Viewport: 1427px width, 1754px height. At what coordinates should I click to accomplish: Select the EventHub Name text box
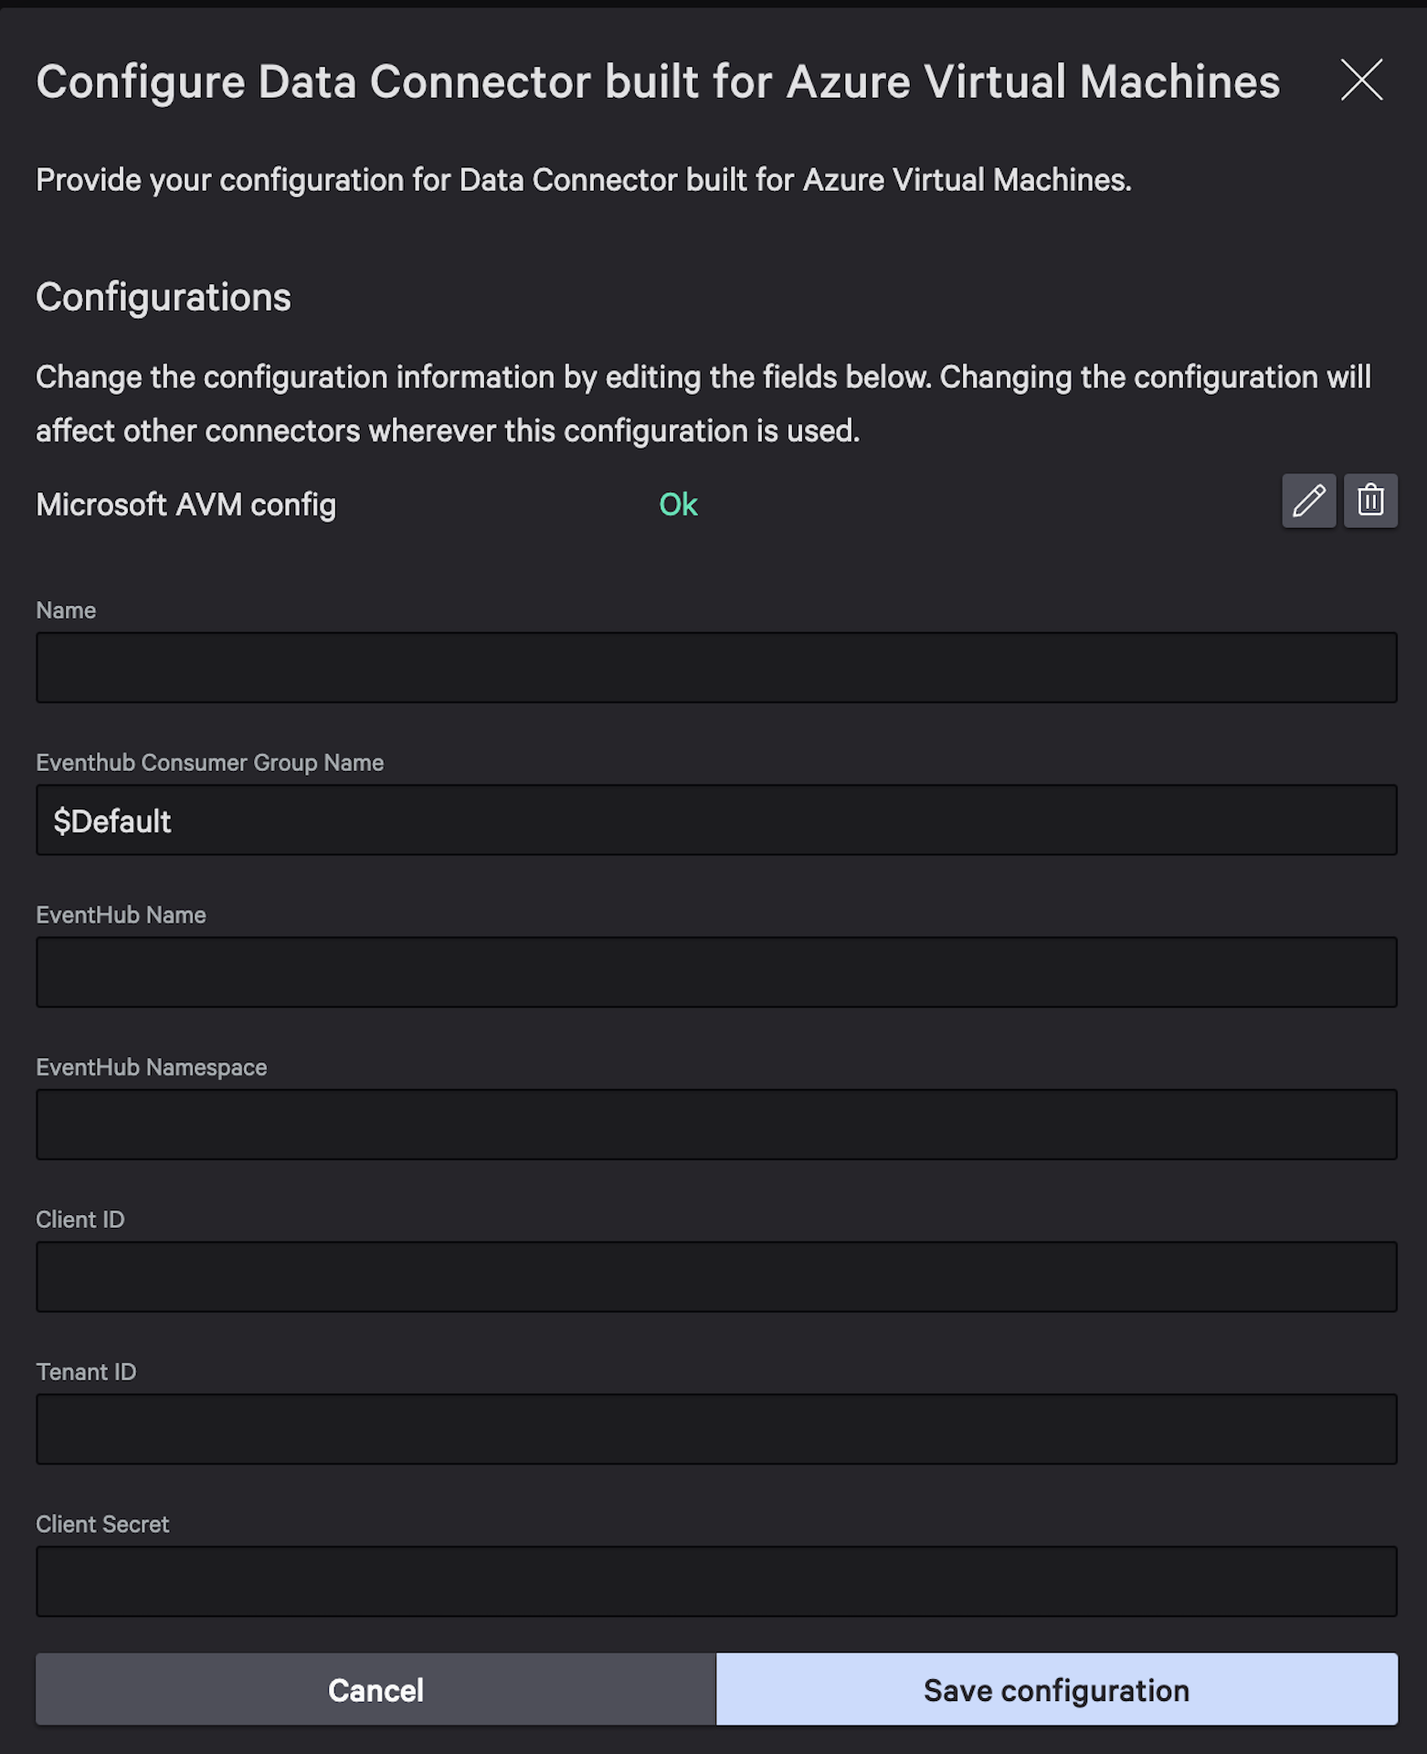coord(716,972)
